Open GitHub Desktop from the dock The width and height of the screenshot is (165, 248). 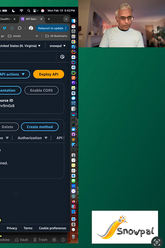click(73, 134)
